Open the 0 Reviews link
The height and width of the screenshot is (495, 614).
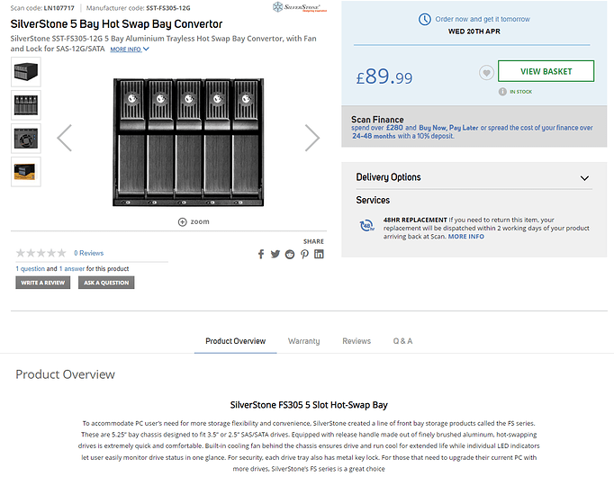click(88, 253)
